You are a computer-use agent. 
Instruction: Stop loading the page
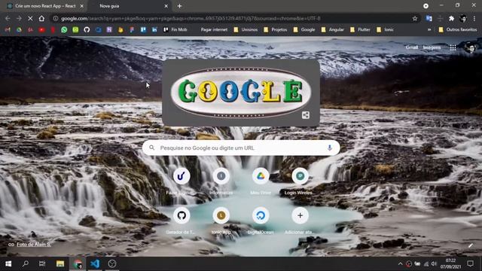pos(30,18)
